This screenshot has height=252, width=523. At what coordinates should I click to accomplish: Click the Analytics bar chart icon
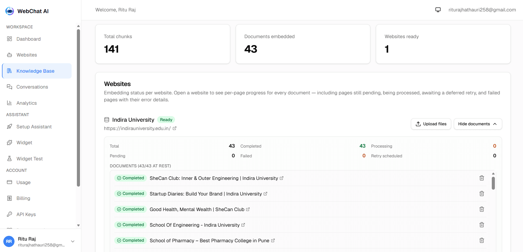[x=9, y=103]
